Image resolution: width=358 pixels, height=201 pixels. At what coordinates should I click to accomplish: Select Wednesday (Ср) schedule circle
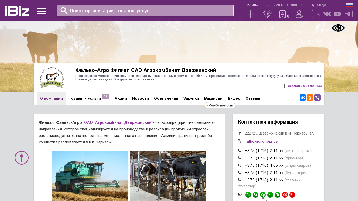click(263, 195)
